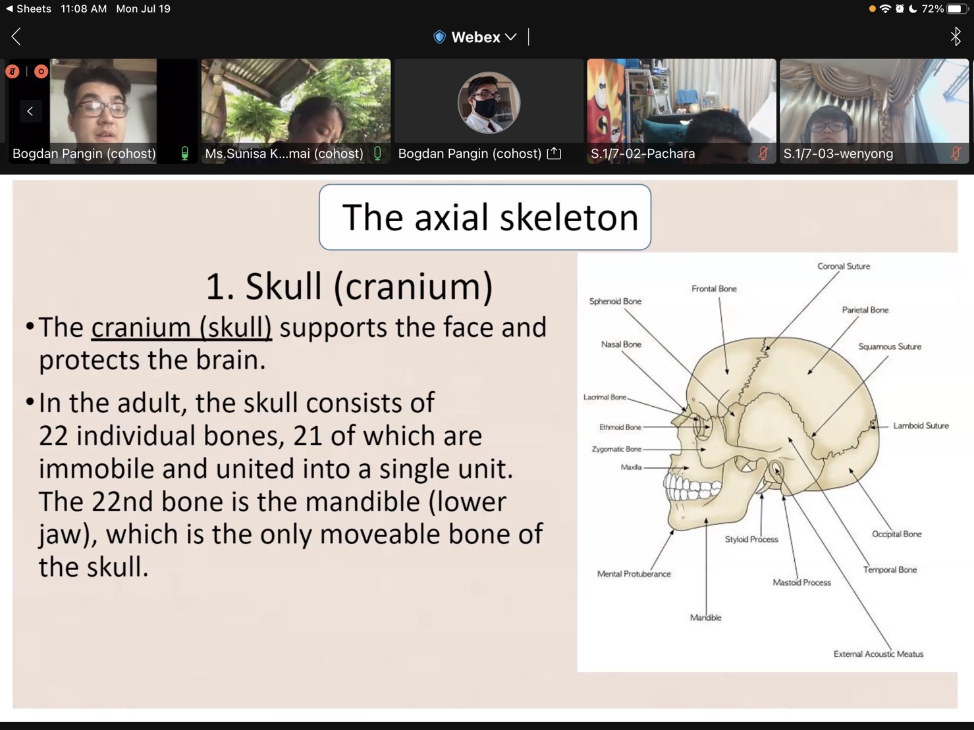Viewport: 974px width, 730px height.
Task: Tap the red muted mic indicator
Action: [x=13, y=71]
